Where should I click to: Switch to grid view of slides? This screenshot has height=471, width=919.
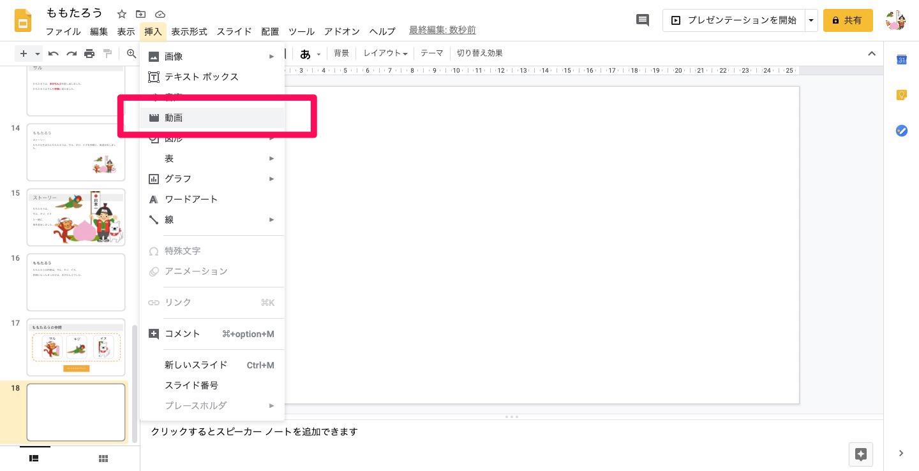tap(103, 458)
